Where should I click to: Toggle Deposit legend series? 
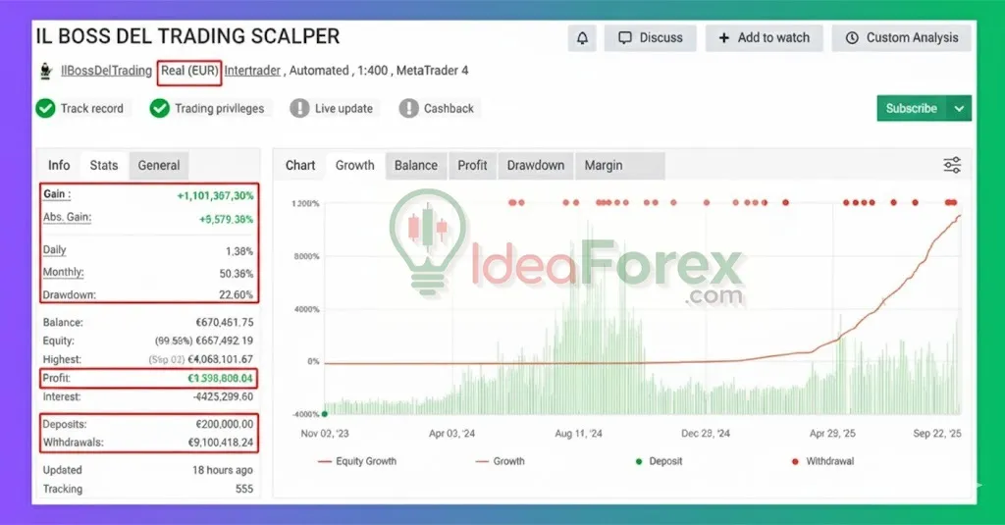click(x=659, y=461)
